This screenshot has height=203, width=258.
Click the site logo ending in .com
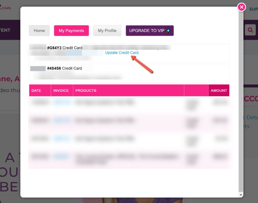(x=6, y=8)
